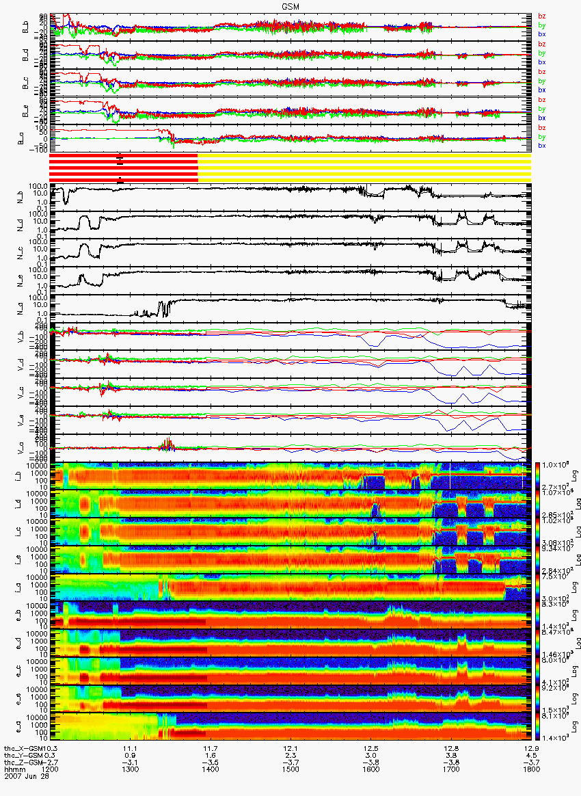The height and width of the screenshot is (796, 581).
Task: Click the e_a electron spectrogram label
Action: pos(18,727)
